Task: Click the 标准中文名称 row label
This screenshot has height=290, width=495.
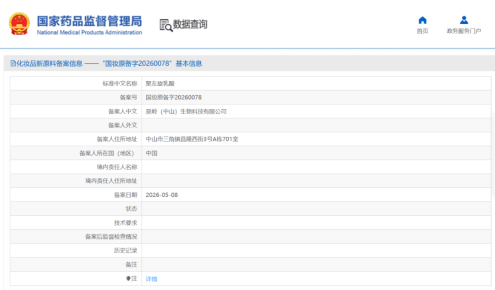Action: point(120,84)
